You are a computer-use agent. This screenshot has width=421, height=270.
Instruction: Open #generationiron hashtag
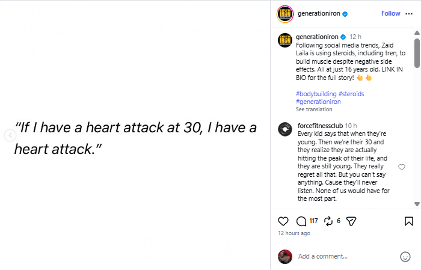coord(318,102)
